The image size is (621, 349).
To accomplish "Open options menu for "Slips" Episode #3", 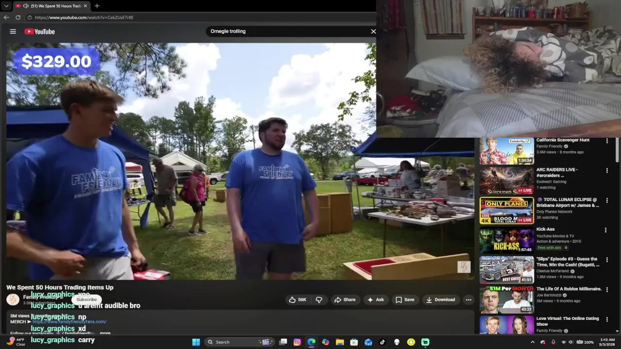I will coord(607,260).
